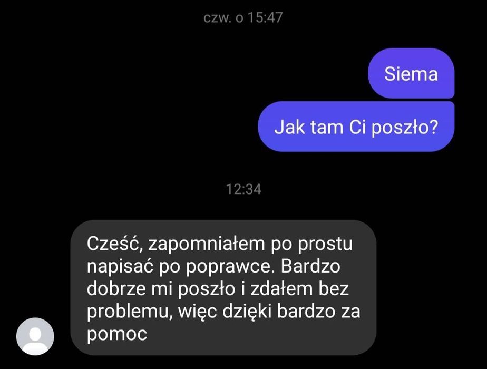Tap the "12:34" time label
Image resolution: width=487 pixels, height=369 pixels.
244,189
